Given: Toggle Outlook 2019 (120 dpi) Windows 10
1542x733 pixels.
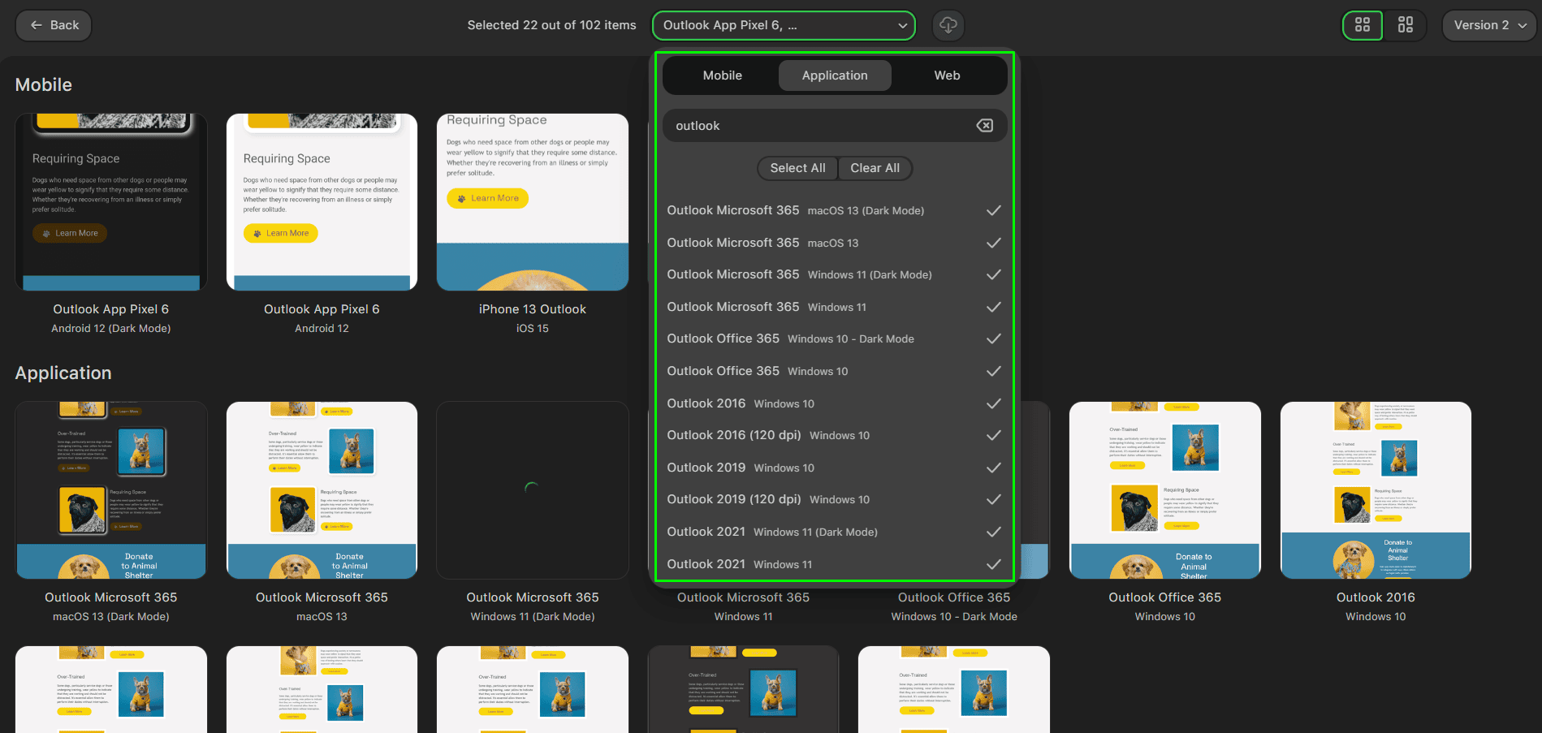Looking at the screenshot, I should point(992,500).
